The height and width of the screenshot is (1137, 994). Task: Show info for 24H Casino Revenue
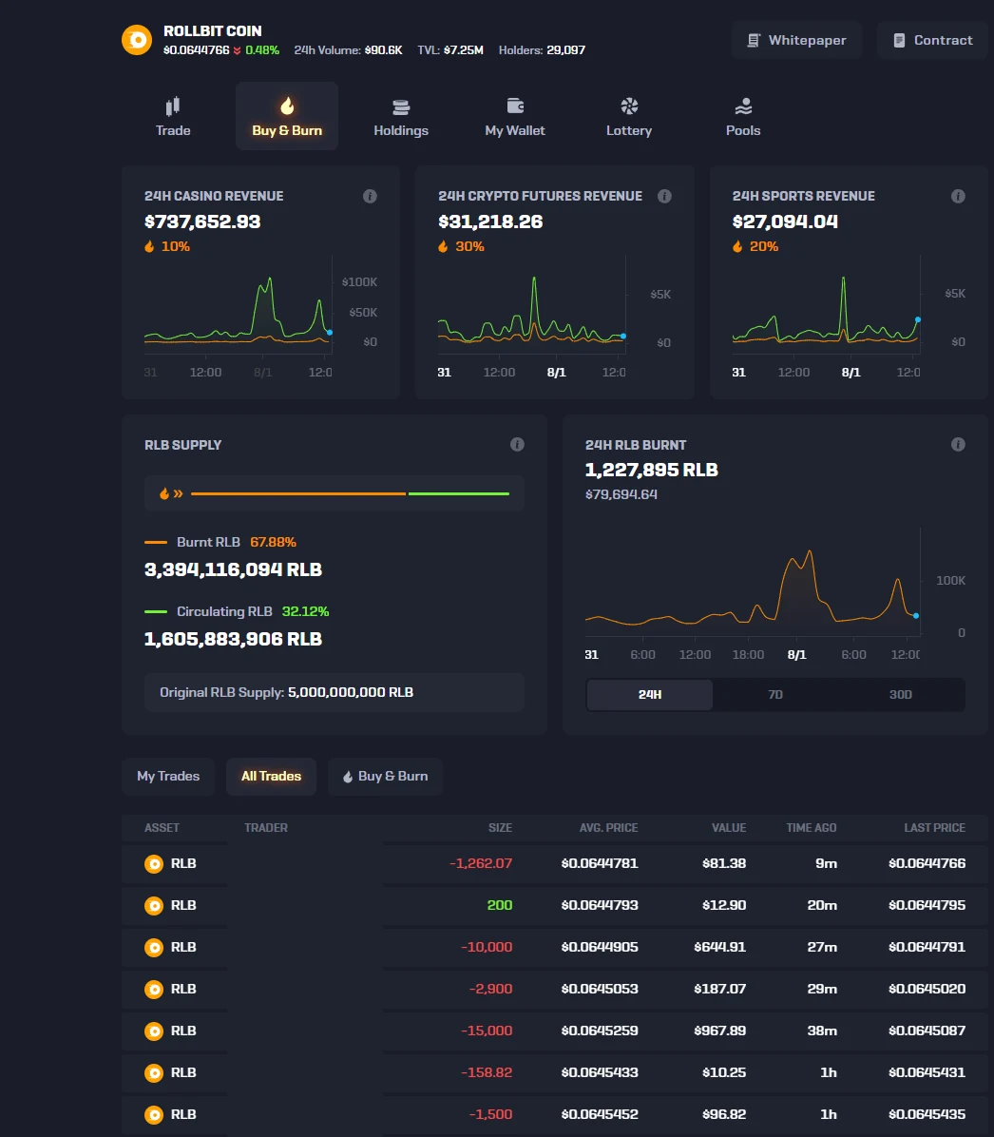[370, 196]
